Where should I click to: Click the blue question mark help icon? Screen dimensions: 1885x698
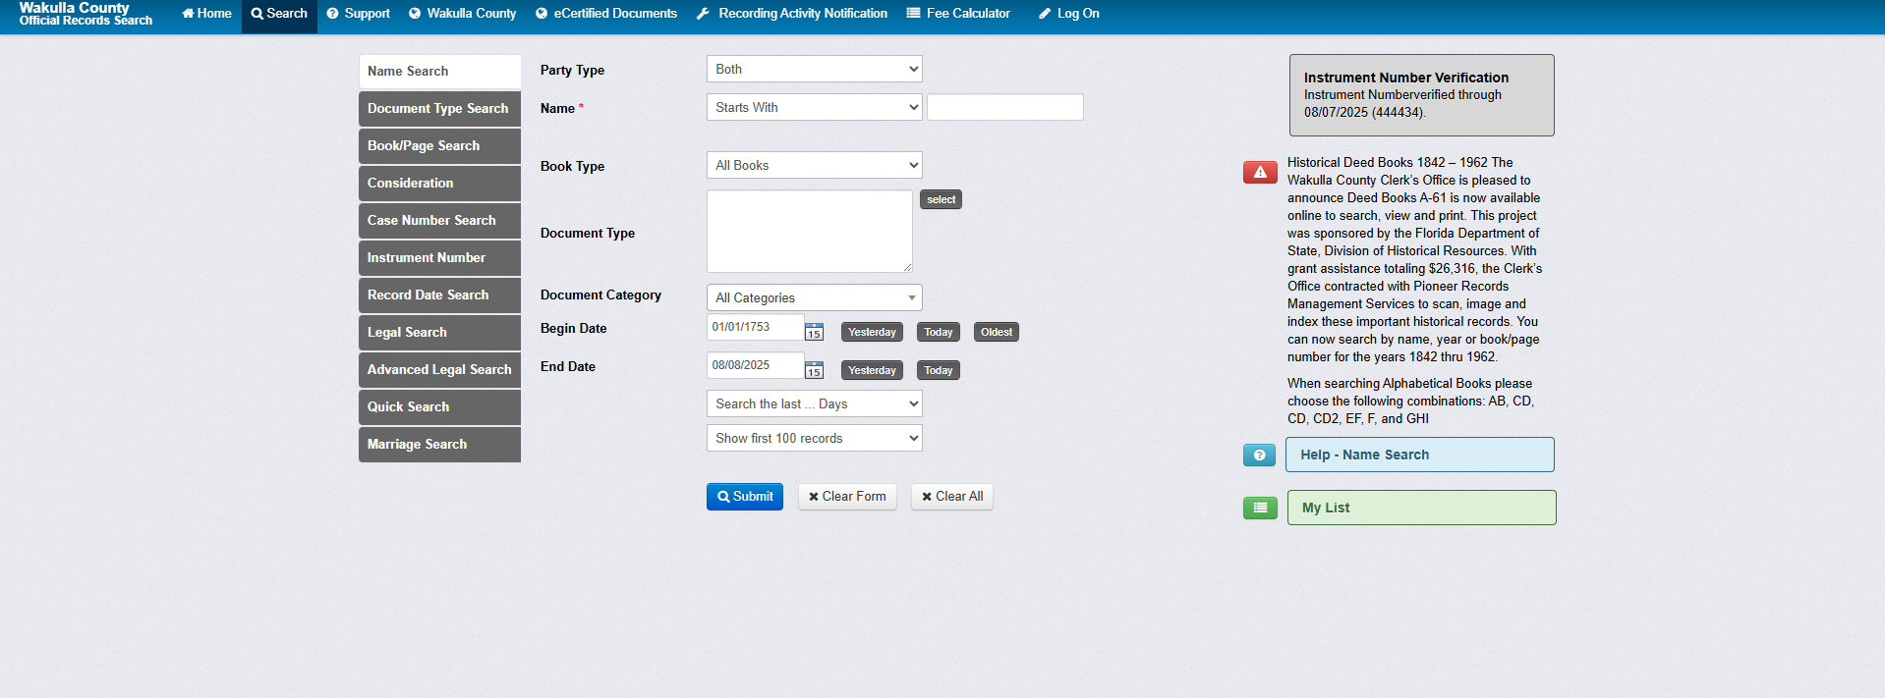tap(1259, 456)
